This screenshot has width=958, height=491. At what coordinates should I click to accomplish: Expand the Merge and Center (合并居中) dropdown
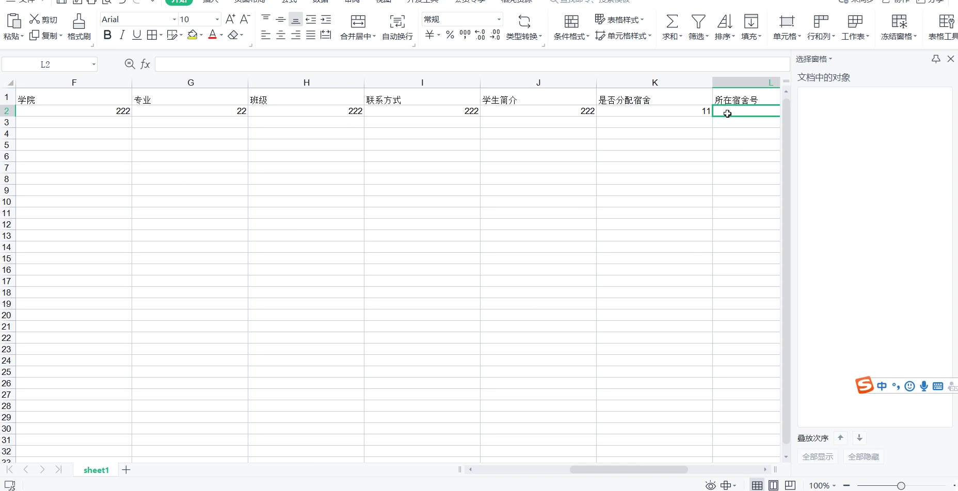point(374,37)
